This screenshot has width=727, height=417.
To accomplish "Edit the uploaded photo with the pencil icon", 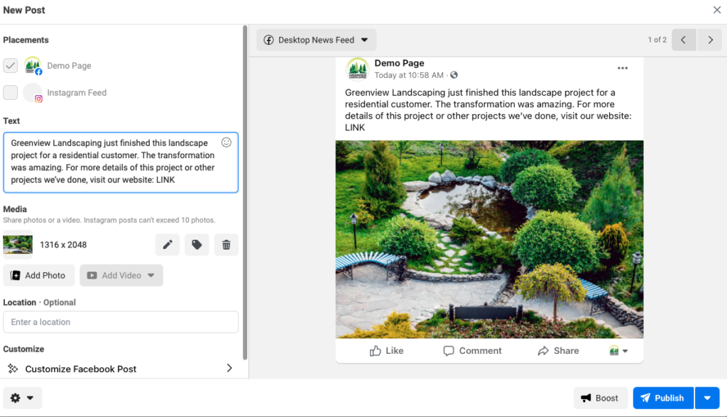I will point(168,245).
